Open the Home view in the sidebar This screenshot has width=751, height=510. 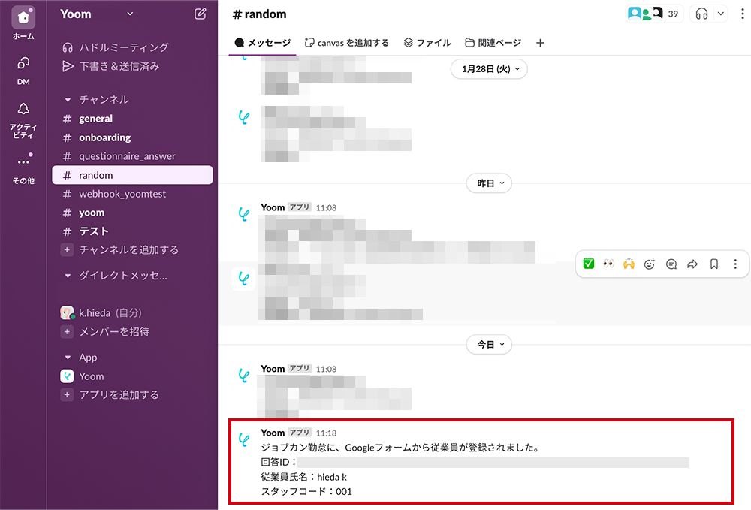coord(23,18)
